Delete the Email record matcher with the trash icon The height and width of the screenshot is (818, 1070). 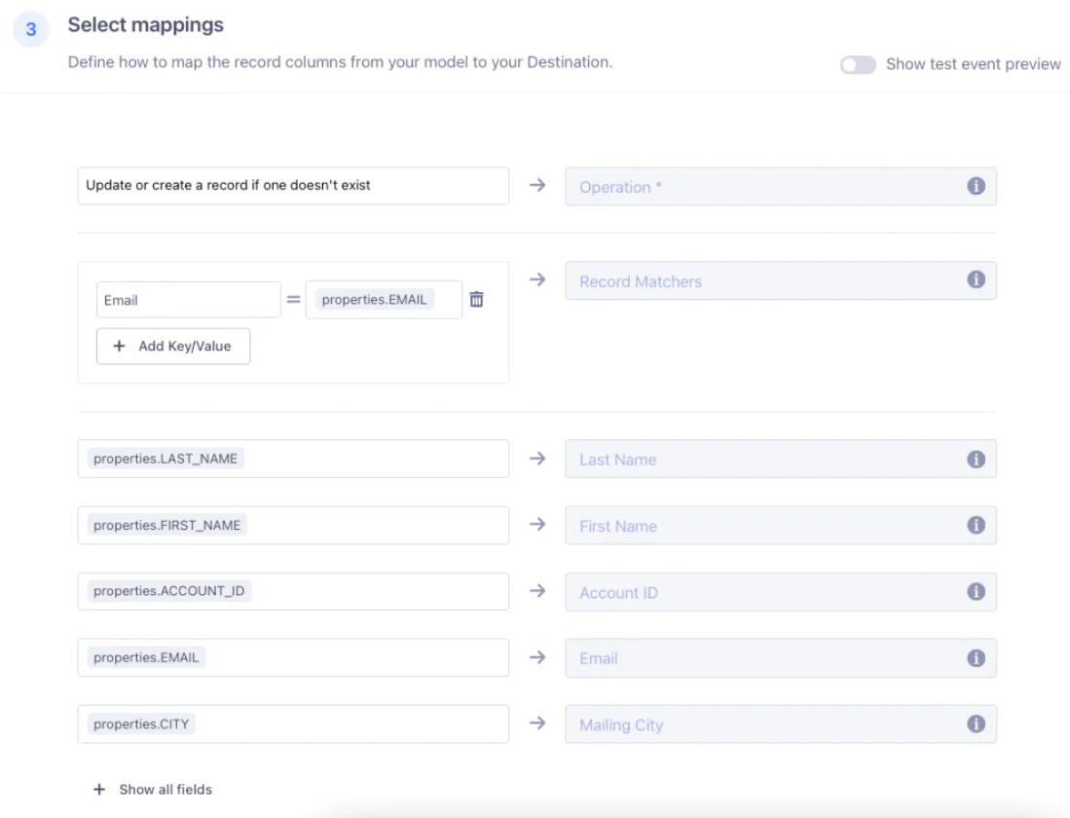[x=477, y=299]
